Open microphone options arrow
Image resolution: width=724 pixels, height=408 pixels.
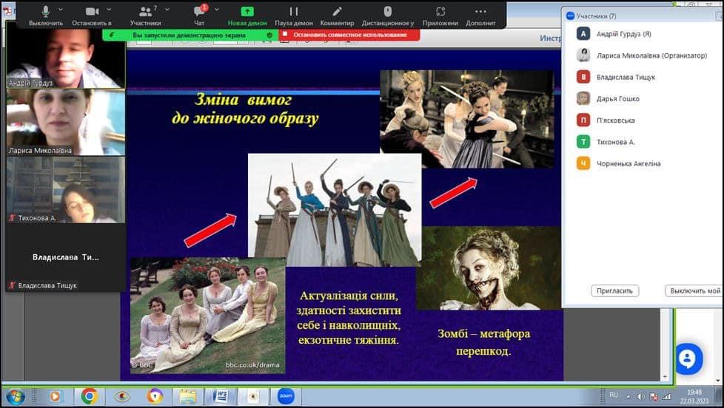61,9
